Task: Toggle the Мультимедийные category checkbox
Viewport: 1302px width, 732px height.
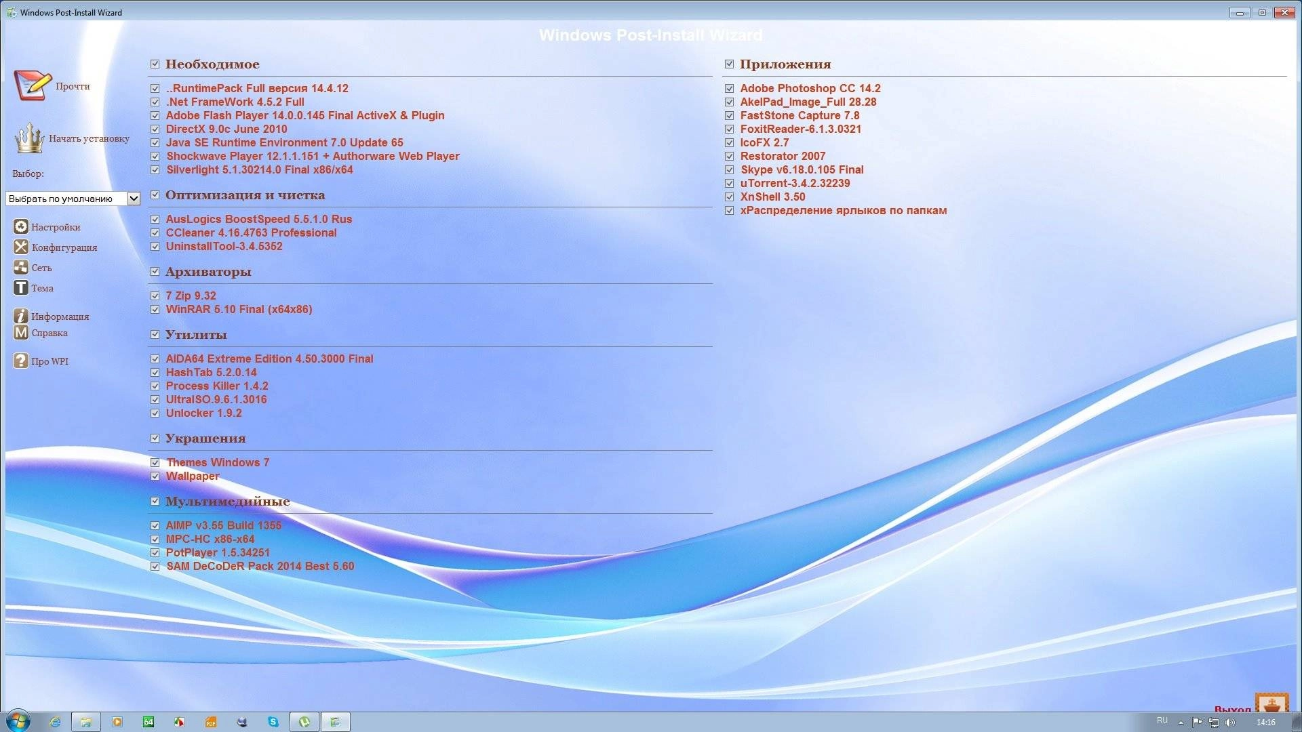Action: pyautogui.click(x=155, y=501)
